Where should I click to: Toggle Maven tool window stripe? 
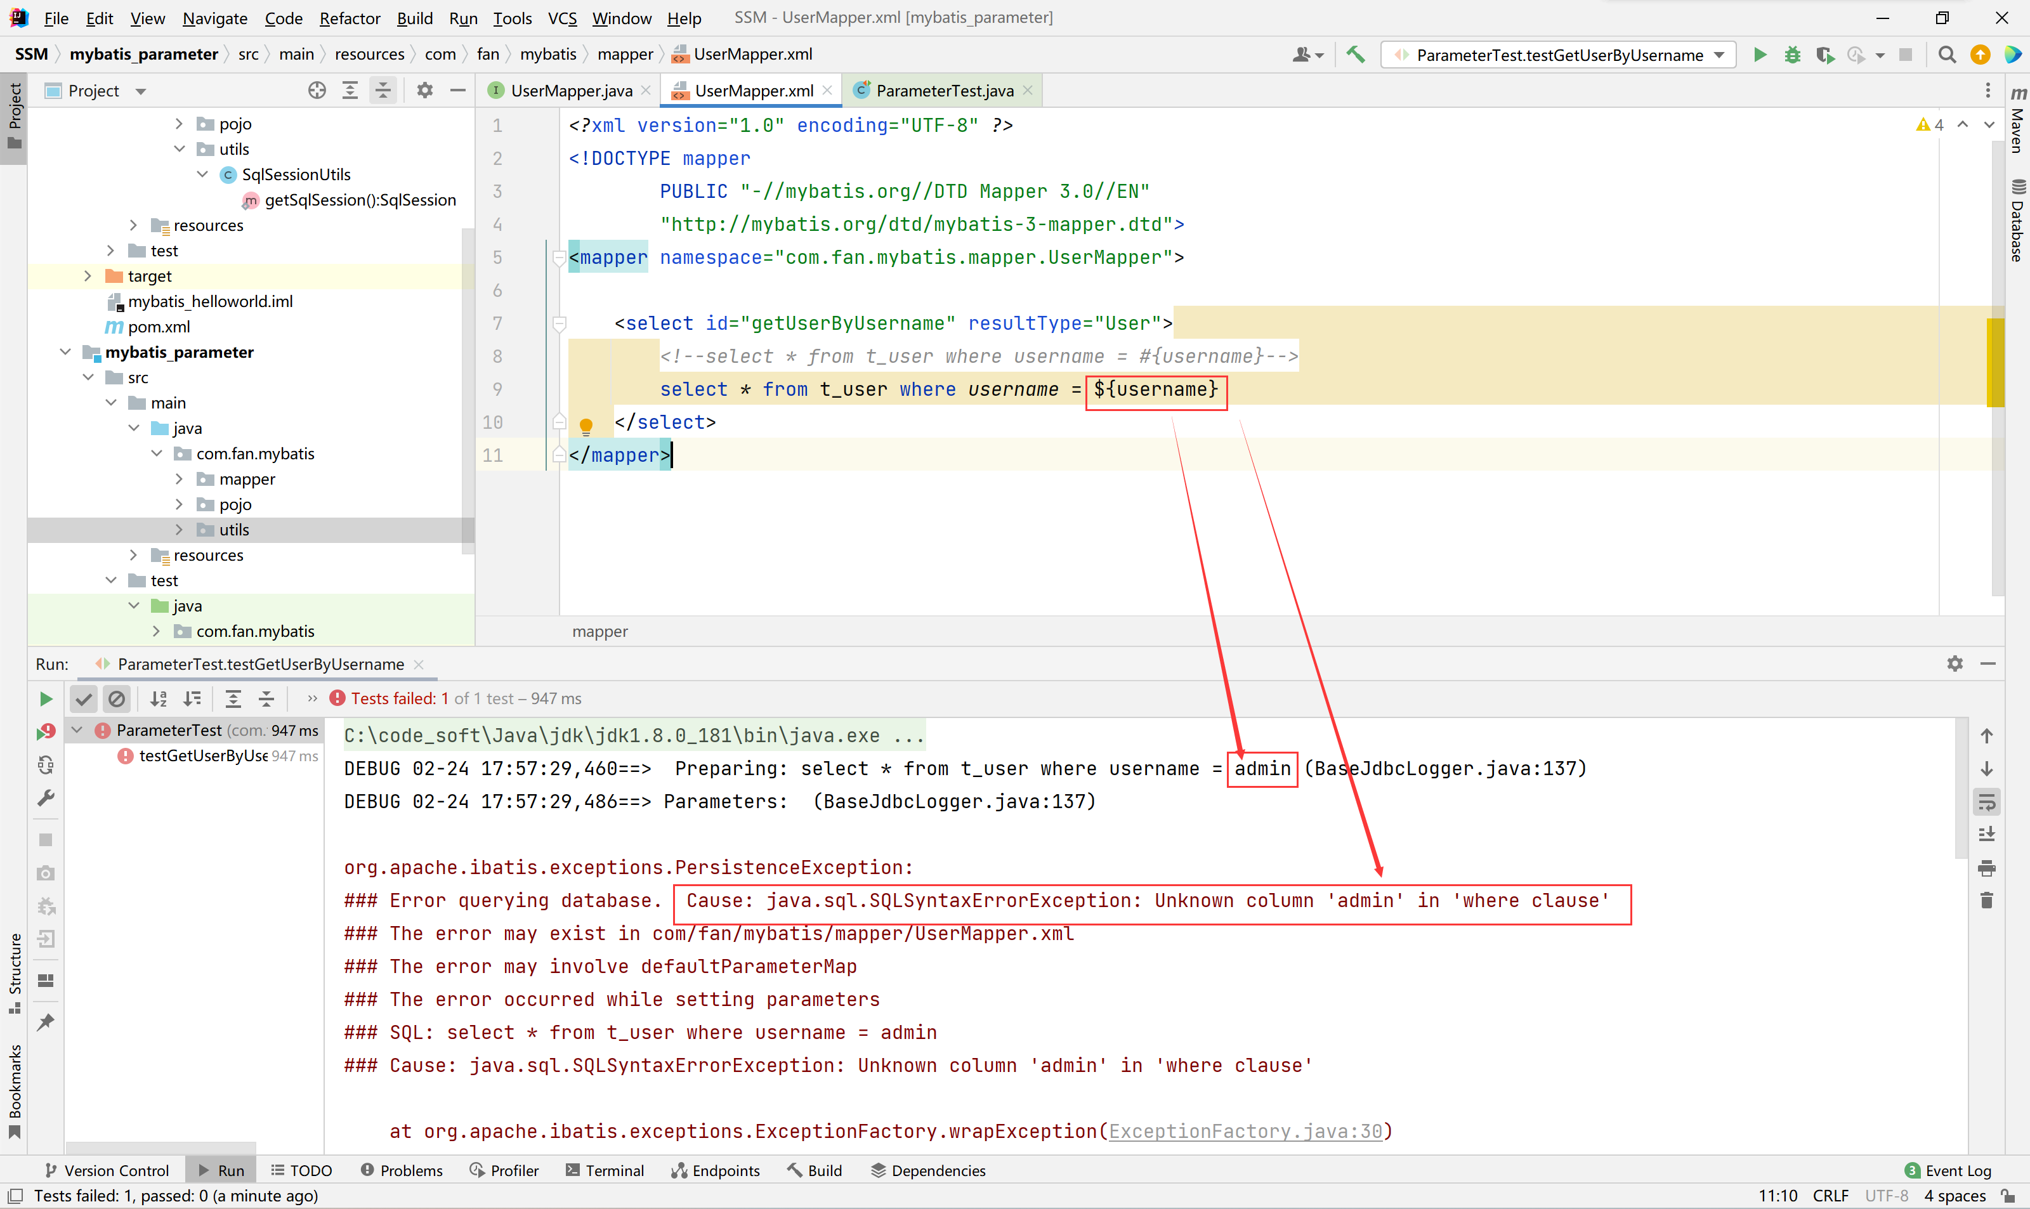click(2018, 119)
